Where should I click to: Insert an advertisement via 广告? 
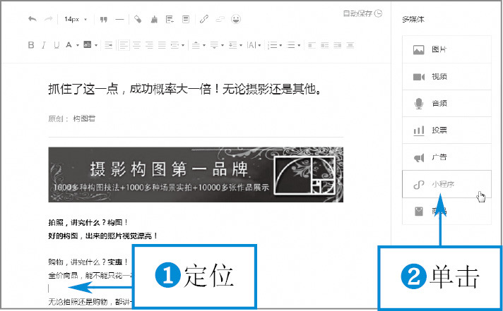(x=446, y=157)
